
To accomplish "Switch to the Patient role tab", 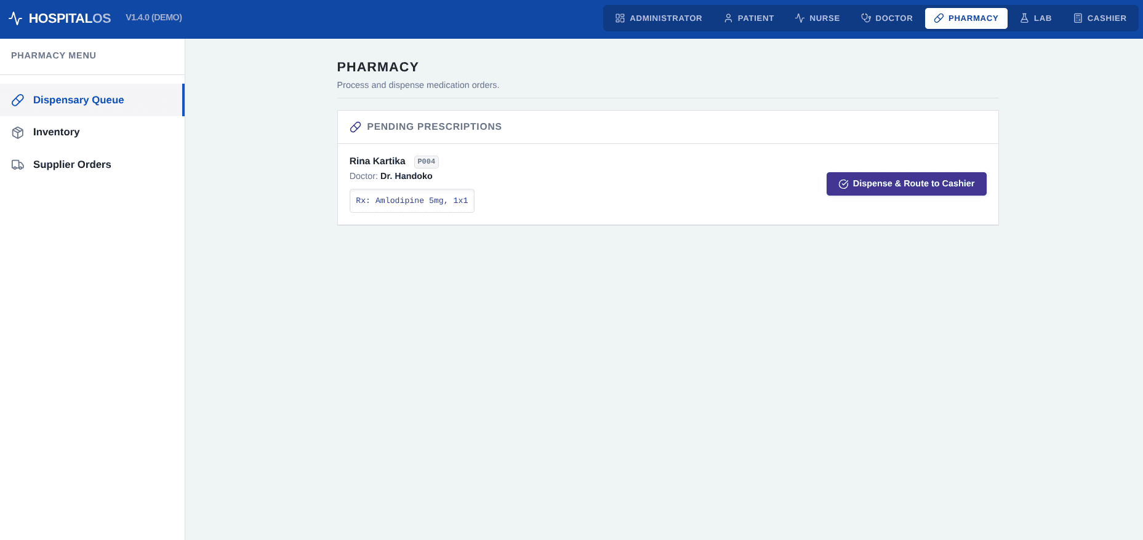I will (749, 18).
